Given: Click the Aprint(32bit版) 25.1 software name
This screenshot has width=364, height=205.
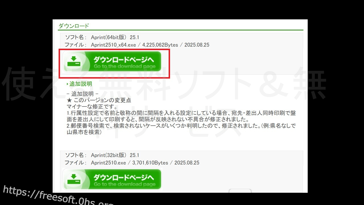Looking at the screenshot, I should pyautogui.click(x=115, y=155).
